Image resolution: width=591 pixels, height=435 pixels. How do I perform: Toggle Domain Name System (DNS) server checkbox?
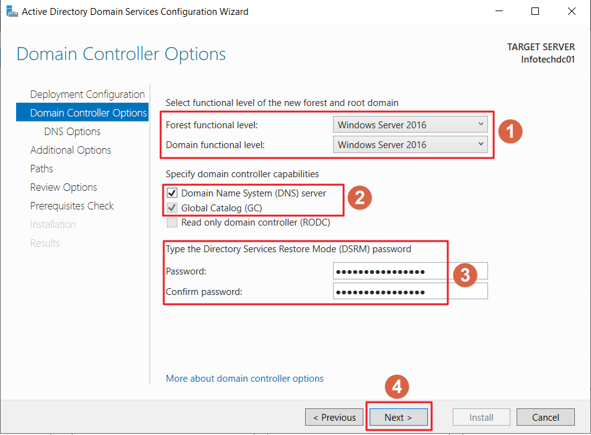coord(172,193)
